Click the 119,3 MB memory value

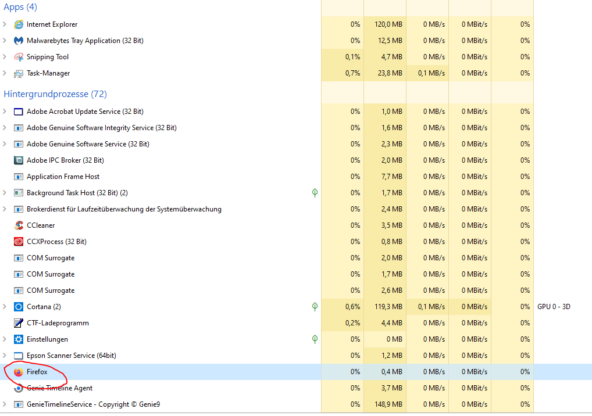(x=388, y=307)
